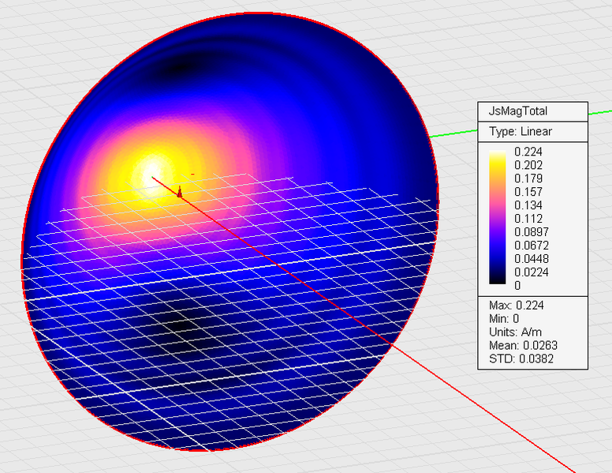
Task: Click the JsMagTotal legend title
Action: (518, 111)
